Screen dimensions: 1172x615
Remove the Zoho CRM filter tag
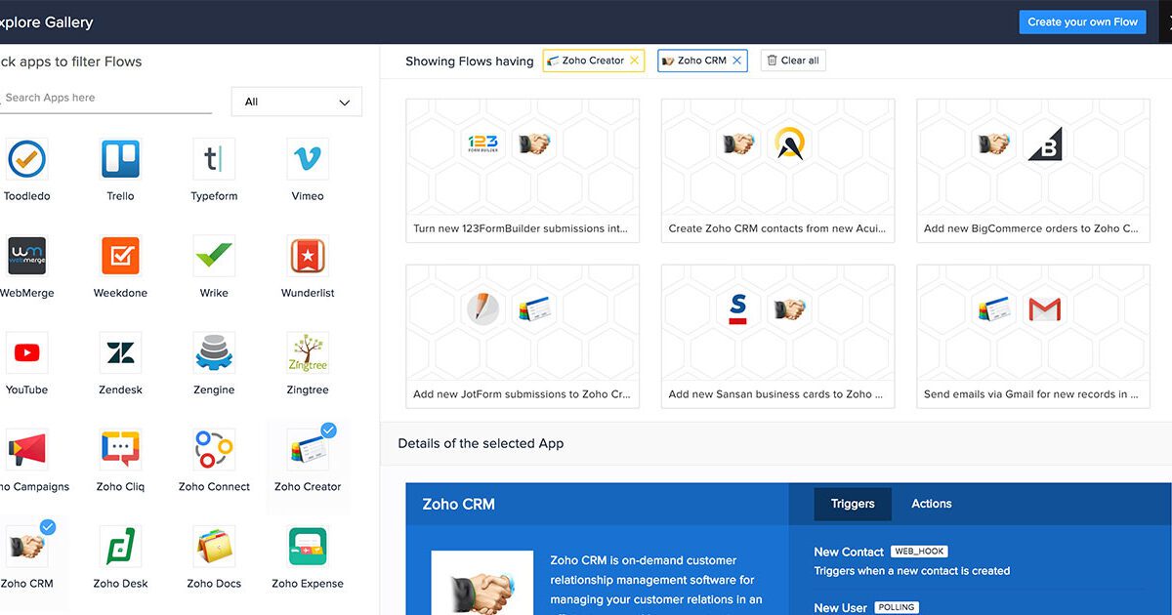(x=737, y=61)
